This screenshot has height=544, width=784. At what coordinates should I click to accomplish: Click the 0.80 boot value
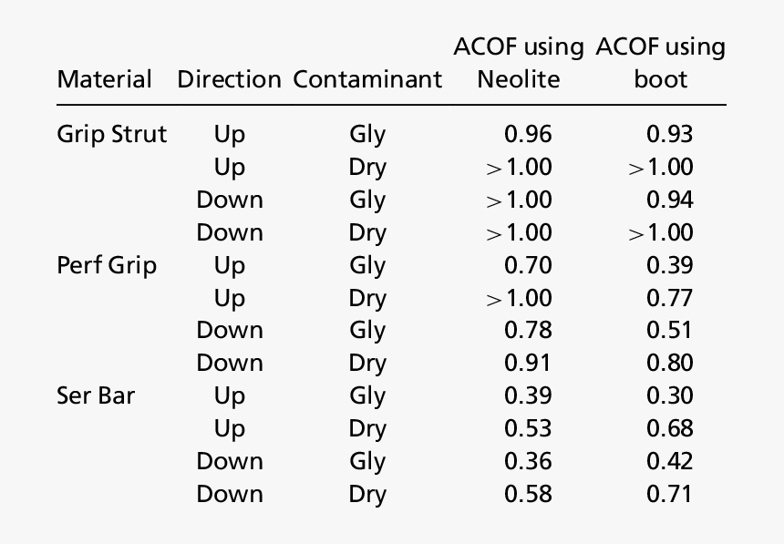[669, 363]
